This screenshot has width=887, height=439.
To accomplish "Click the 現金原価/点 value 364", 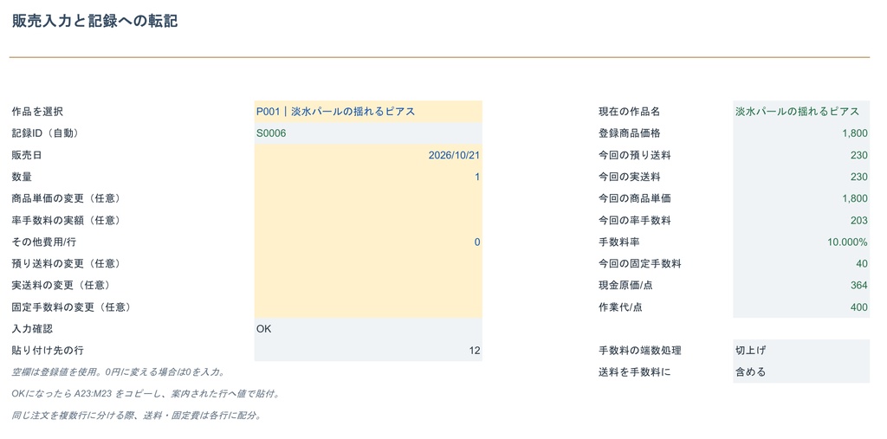I will 801,285.
